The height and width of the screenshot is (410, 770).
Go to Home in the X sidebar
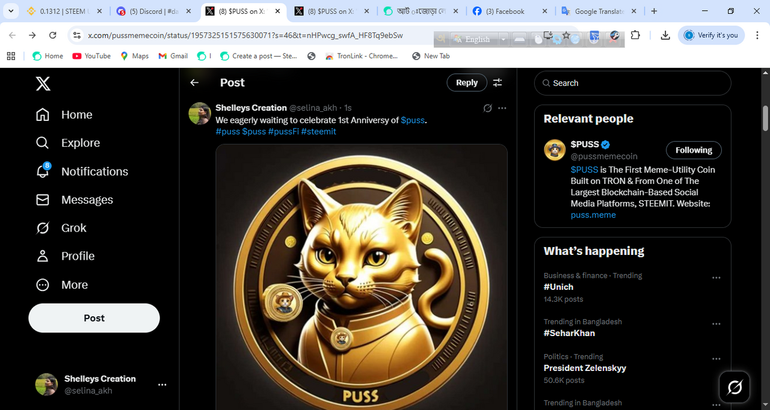pos(64,115)
